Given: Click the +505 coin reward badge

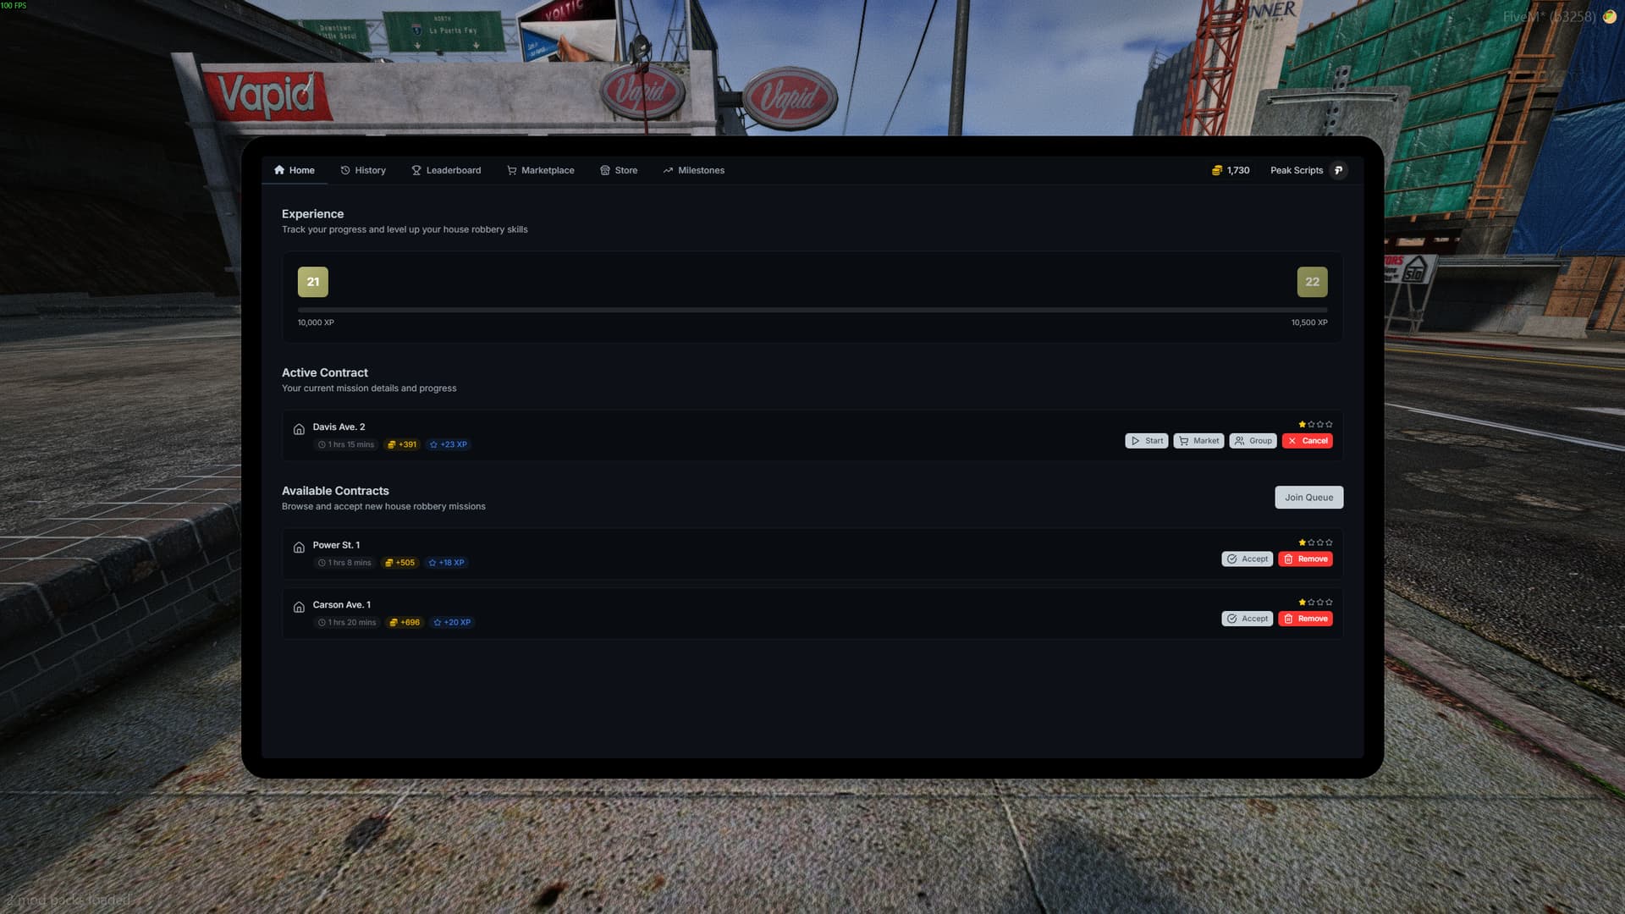Looking at the screenshot, I should point(400,563).
